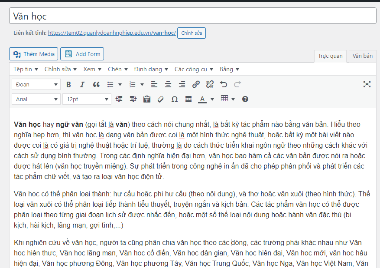Switch to the Văn bản tab
This screenshot has width=380, height=268.
point(362,56)
